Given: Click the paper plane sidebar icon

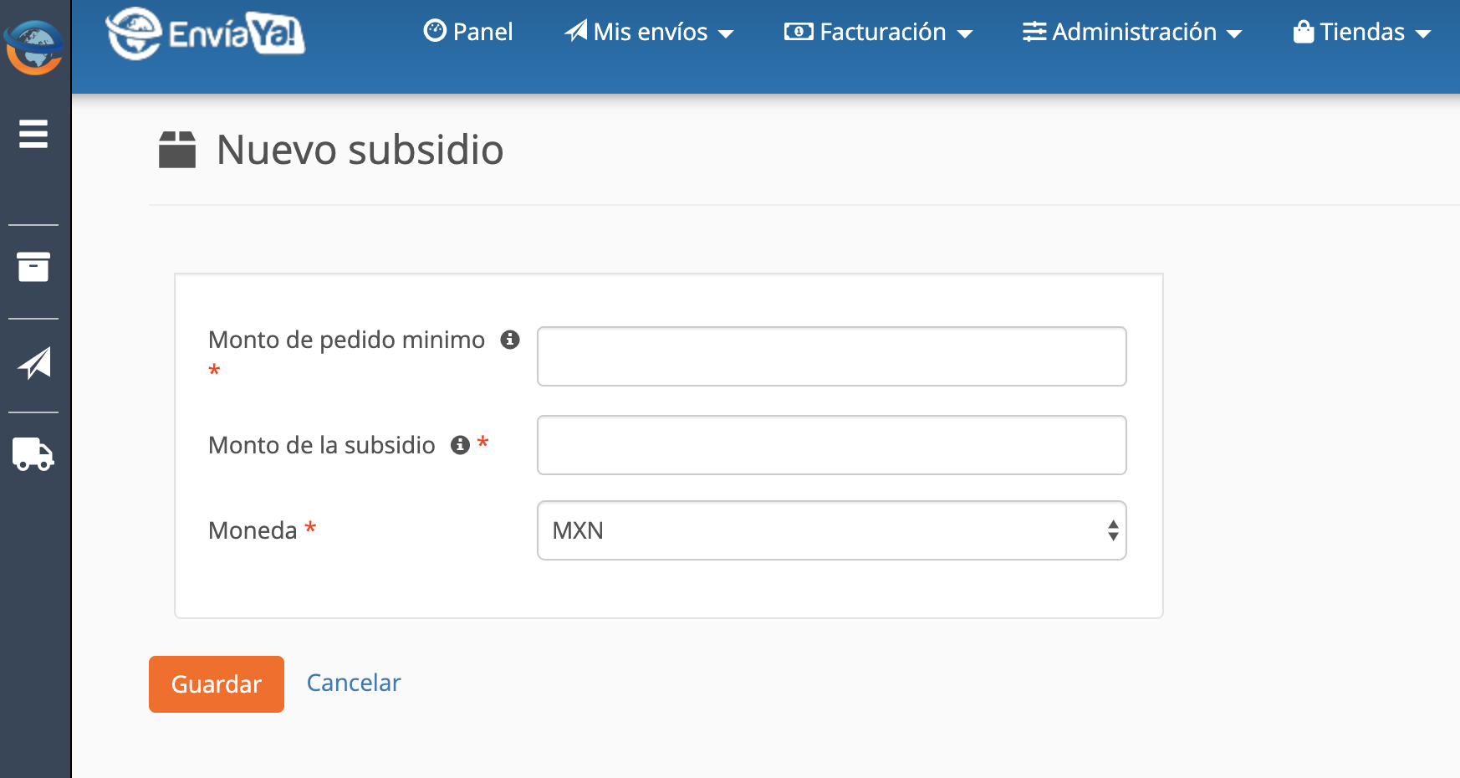Looking at the screenshot, I should [34, 363].
